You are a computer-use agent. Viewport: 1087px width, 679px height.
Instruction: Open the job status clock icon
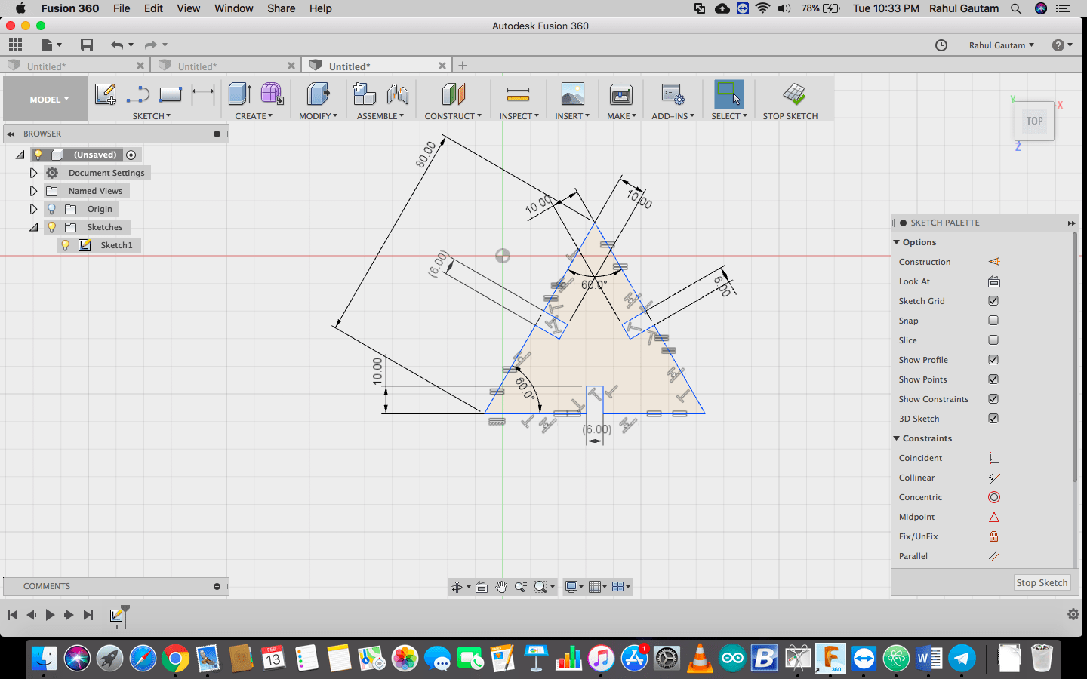941,45
